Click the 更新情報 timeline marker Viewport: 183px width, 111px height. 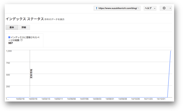[31, 74]
